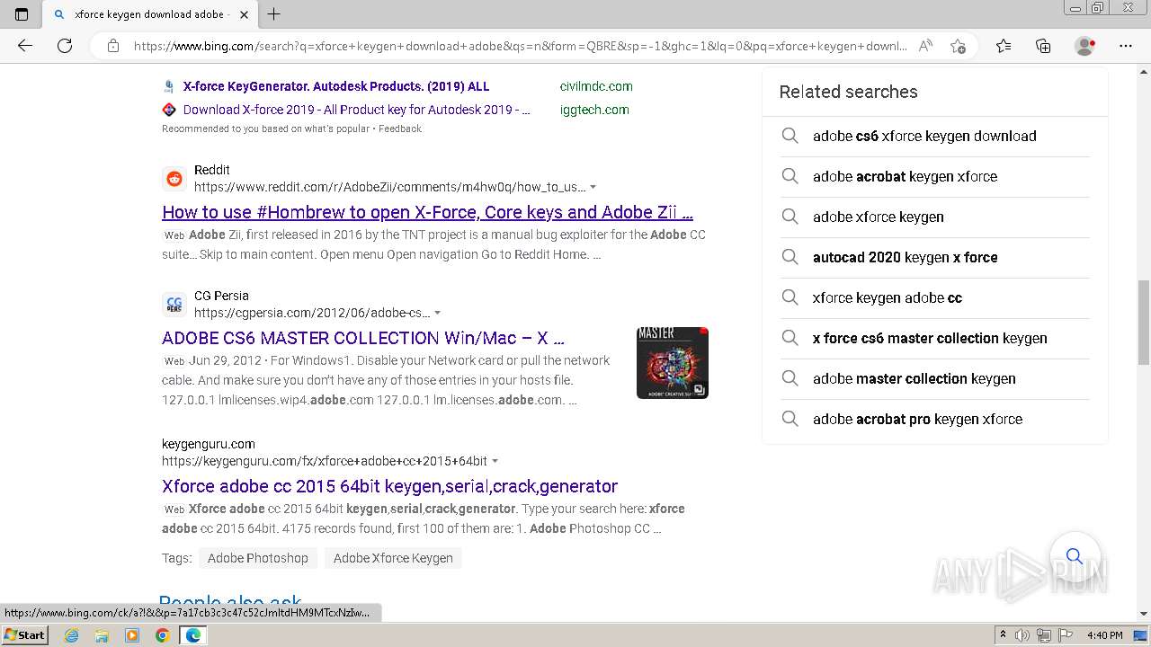
Task: Click the civilmdc.com green domain text
Action: (x=596, y=86)
